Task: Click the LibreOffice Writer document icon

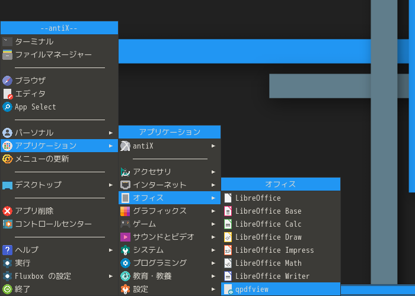Action: (x=228, y=276)
